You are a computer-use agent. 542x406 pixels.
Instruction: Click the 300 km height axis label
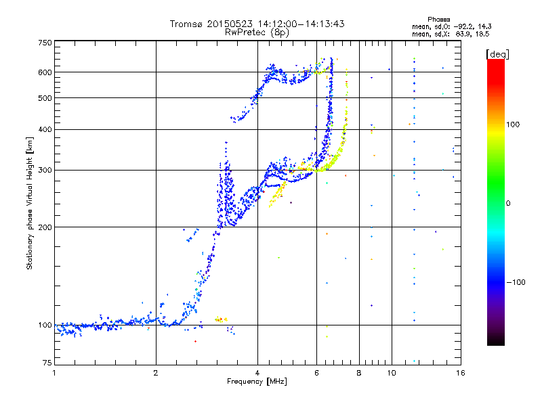45,170
